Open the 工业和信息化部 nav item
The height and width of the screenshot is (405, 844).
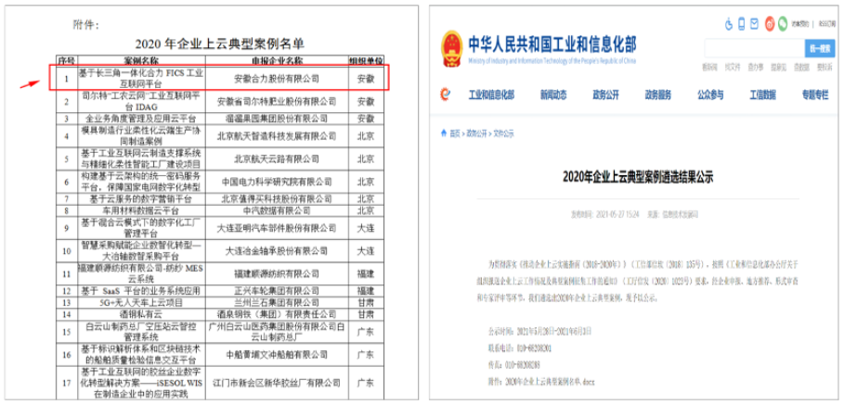(491, 95)
